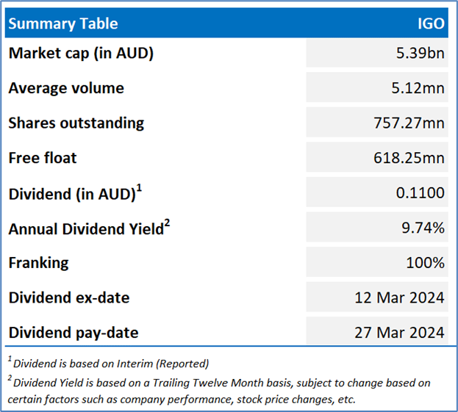Image resolution: width=458 pixels, height=412 pixels.
Task: Select the 'IGO' ticker in header
Action: point(431,24)
